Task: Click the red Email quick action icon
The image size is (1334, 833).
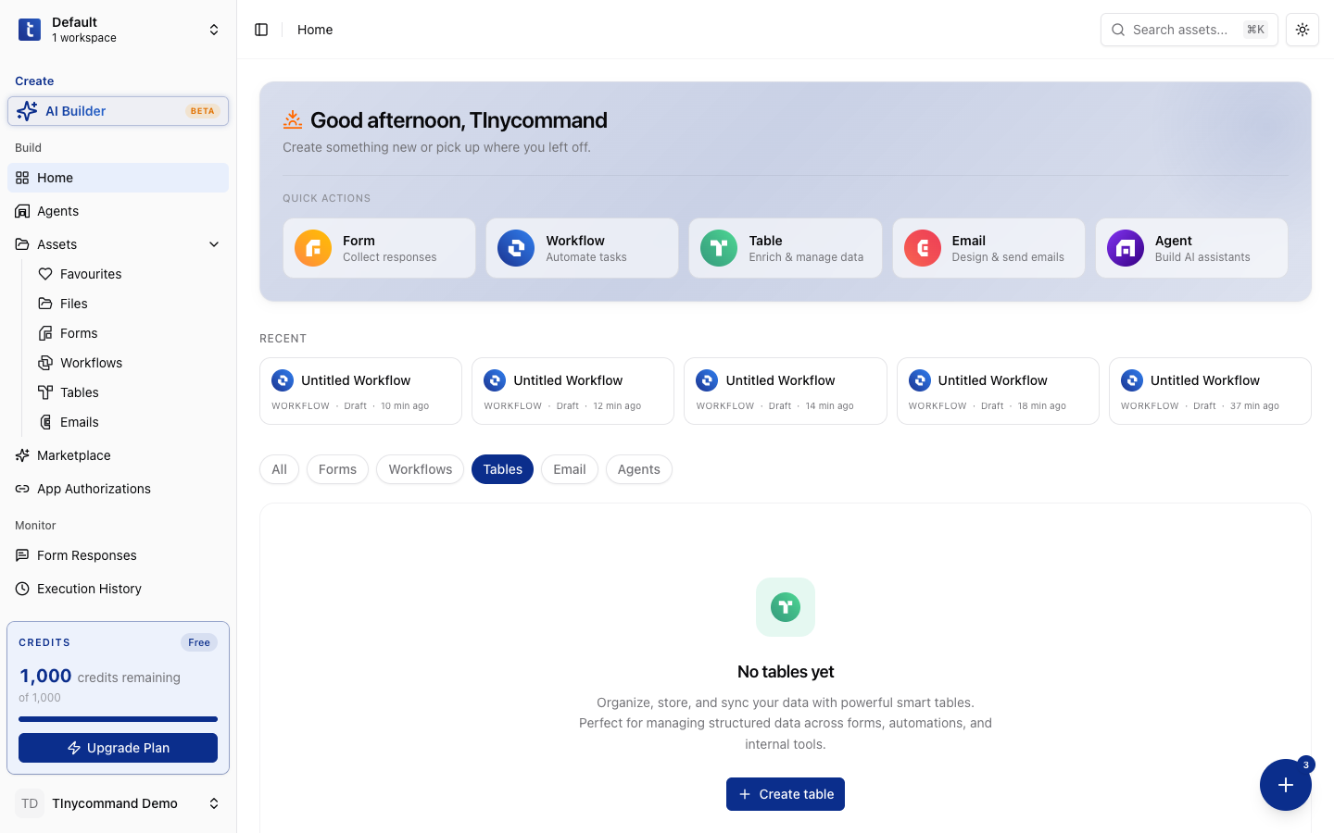Action: 923,248
